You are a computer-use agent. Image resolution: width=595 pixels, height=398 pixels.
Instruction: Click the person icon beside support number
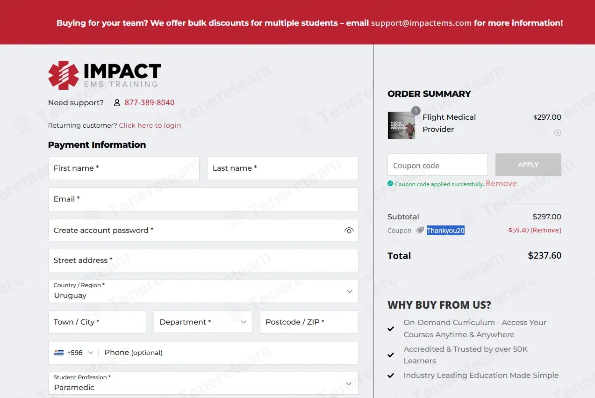[x=117, y=103]
